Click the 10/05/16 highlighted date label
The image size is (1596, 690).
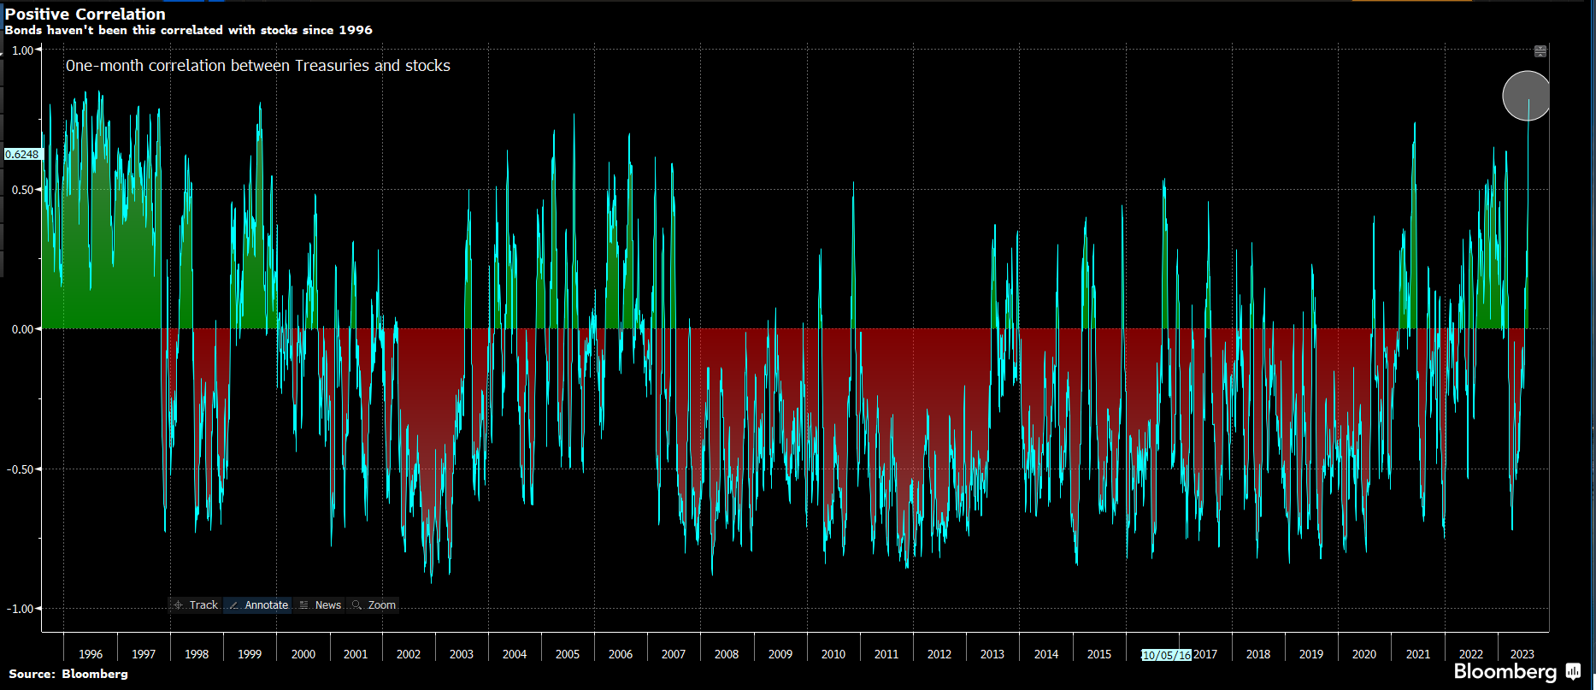[x=1166, y=655]
